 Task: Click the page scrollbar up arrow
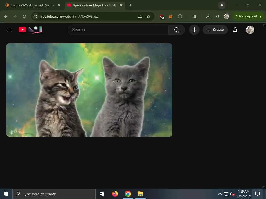click(x=264, y=25)
